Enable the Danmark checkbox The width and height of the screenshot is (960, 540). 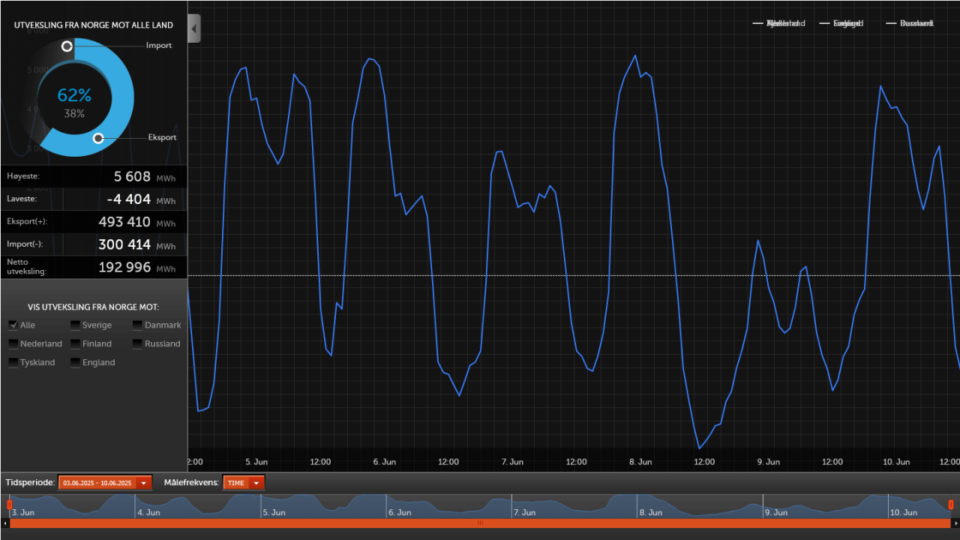tap(137, 325)
